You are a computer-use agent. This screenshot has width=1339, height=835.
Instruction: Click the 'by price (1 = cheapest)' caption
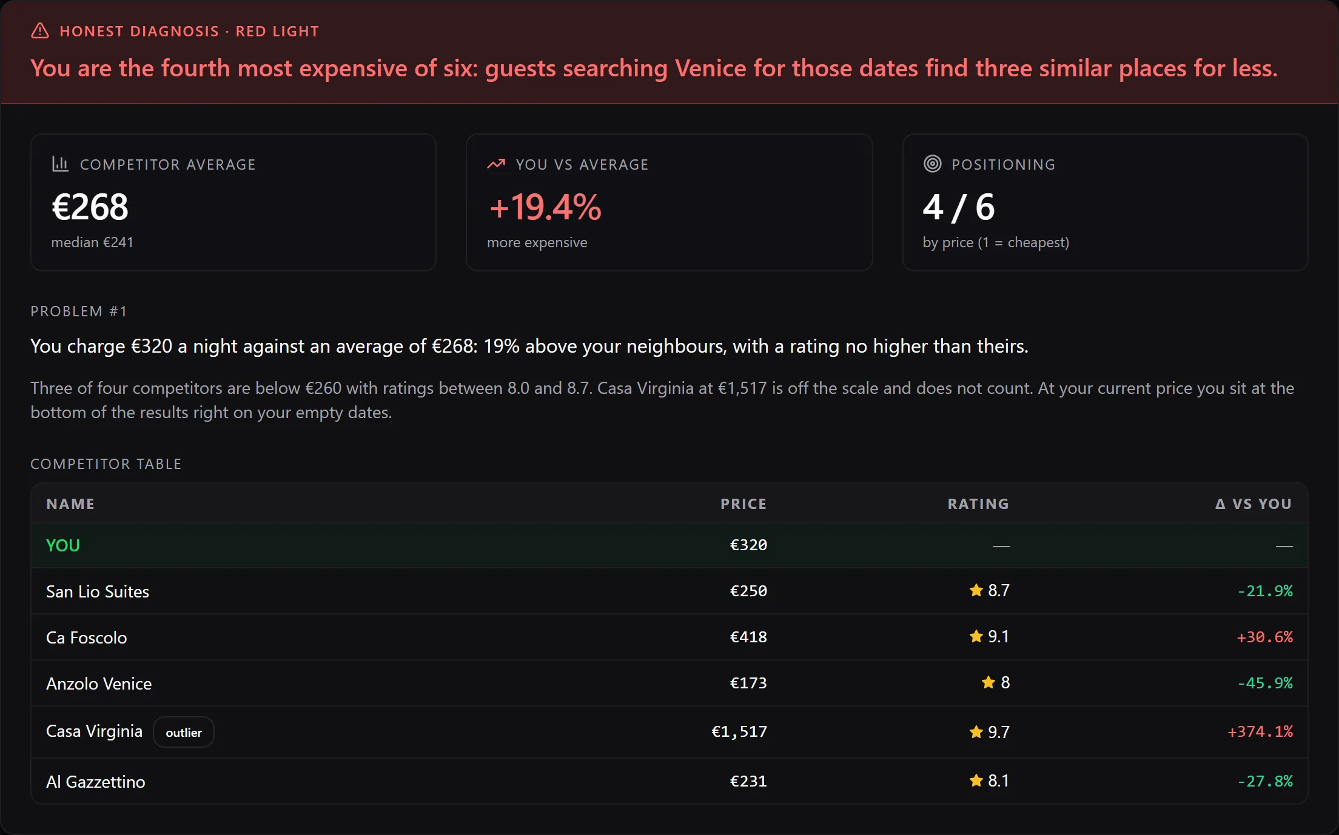click(x=996, y=242)
